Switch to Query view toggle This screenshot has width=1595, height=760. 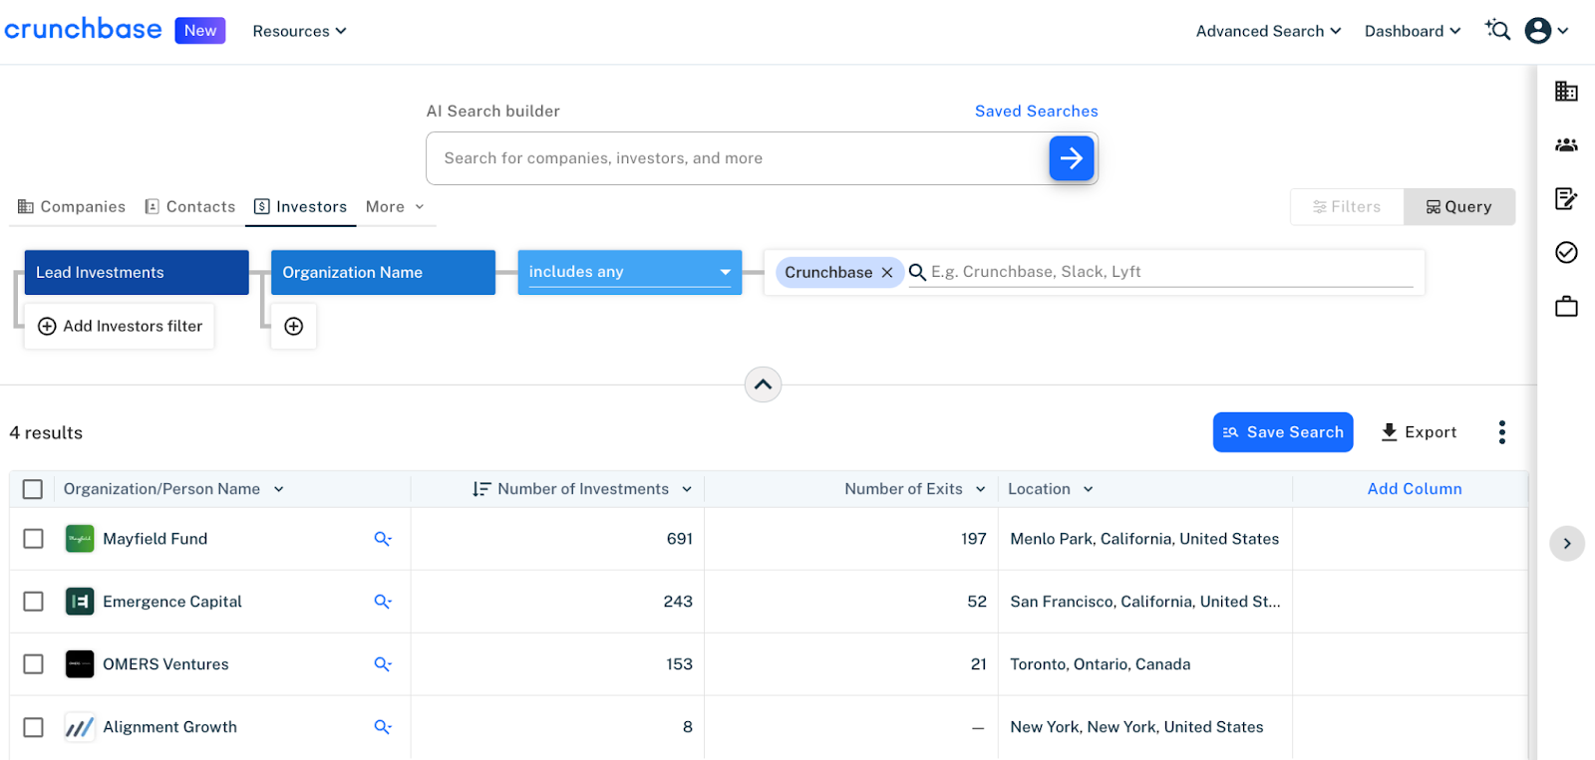tap(1459, 207)
